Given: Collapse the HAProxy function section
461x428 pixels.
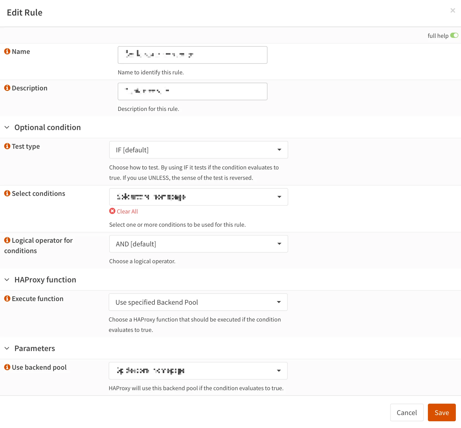Looking at the screenshot, I should [x=7, y=280].
